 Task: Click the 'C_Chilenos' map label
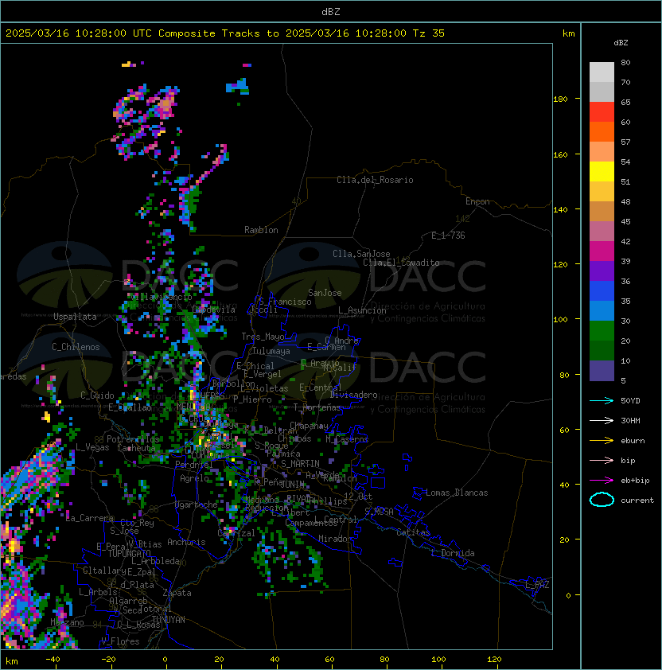(76, 347)
